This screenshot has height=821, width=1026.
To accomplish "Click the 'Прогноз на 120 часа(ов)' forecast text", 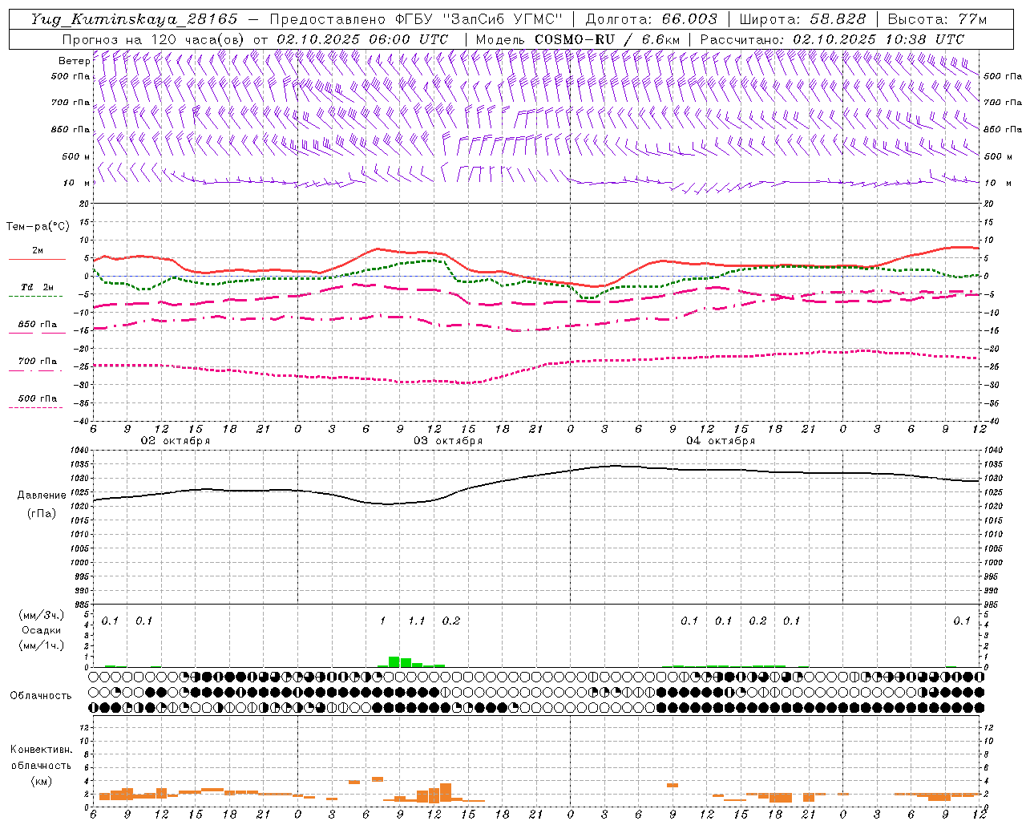I will (154, 39).
